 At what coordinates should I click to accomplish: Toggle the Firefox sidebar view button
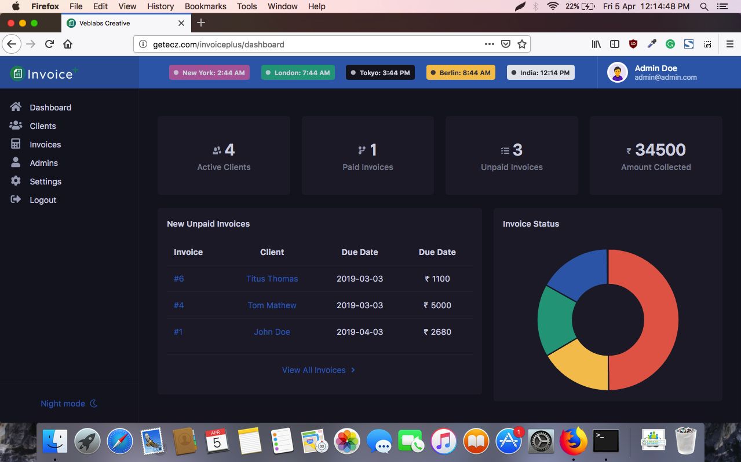coord(615,44)
